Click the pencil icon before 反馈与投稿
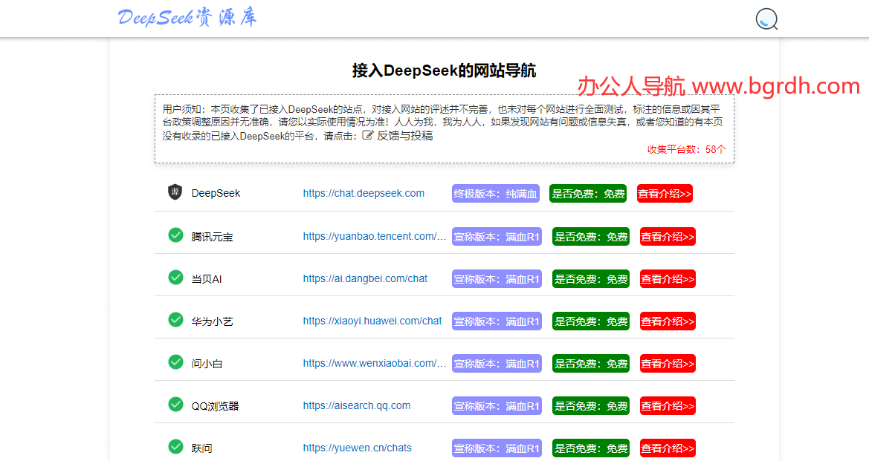This screenshot has width=869, height=461. point(366,135)
